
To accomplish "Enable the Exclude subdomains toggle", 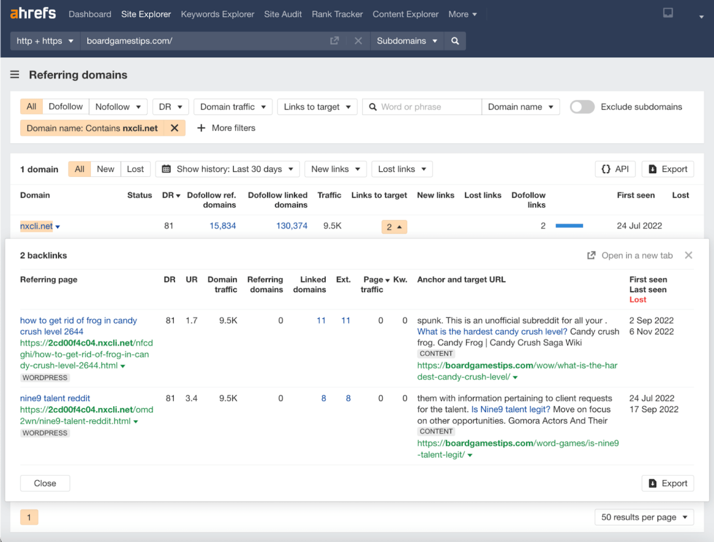I will pyautogui.click(x=582, y=106).
